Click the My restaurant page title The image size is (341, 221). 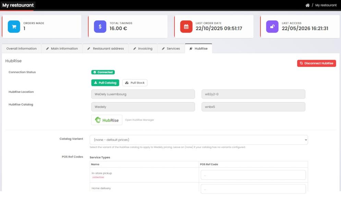coord(18,5)
